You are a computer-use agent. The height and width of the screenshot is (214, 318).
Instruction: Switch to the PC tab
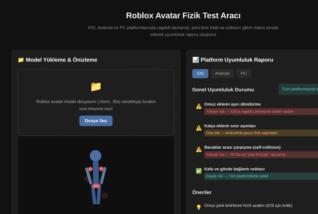[x=244, y=74]
